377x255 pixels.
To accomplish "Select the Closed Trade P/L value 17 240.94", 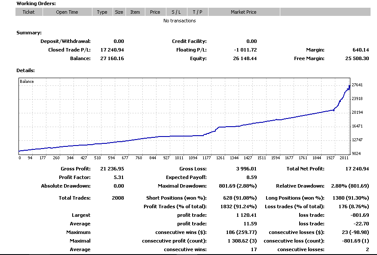I will click(112, 50).
